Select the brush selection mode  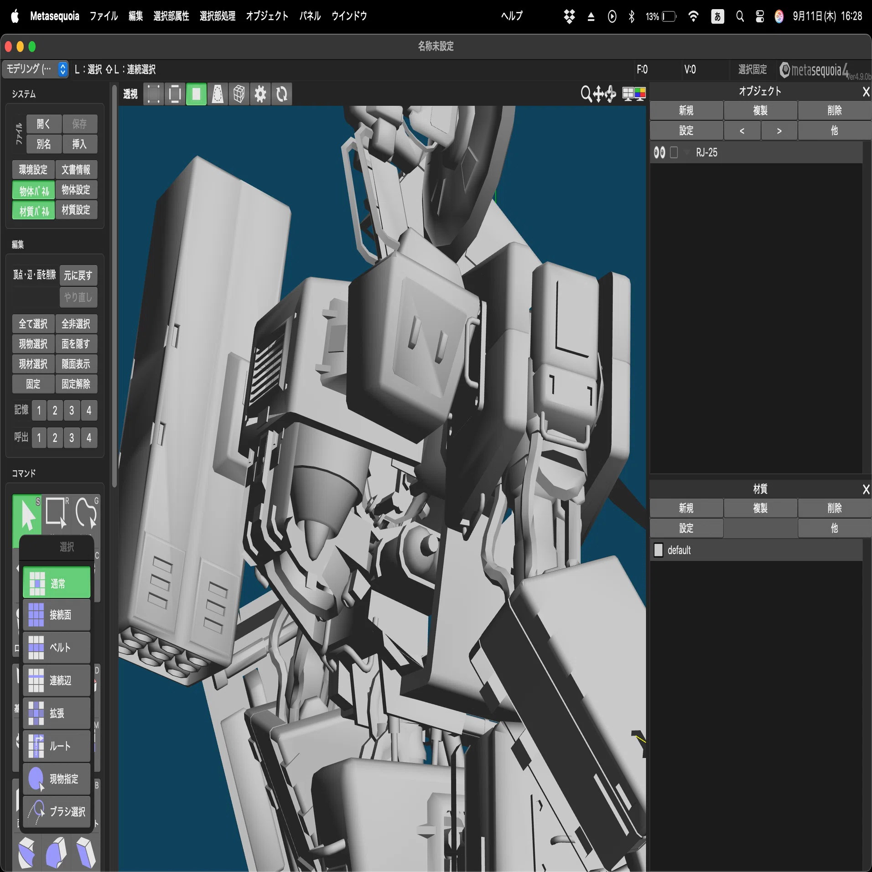coord(57,811)
